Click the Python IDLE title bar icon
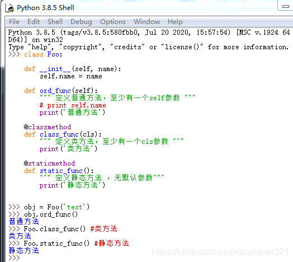 point(10,8)
